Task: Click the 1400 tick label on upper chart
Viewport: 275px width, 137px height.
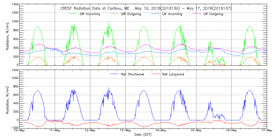Action: [x=15, y=5]
